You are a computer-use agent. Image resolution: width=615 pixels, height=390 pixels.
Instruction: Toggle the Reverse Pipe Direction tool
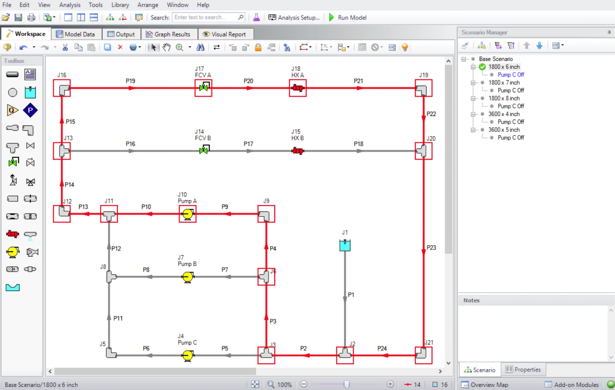[217, 47]
